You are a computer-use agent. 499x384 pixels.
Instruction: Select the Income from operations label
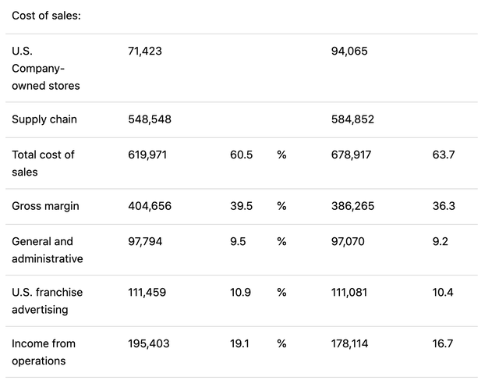(44, 352)
